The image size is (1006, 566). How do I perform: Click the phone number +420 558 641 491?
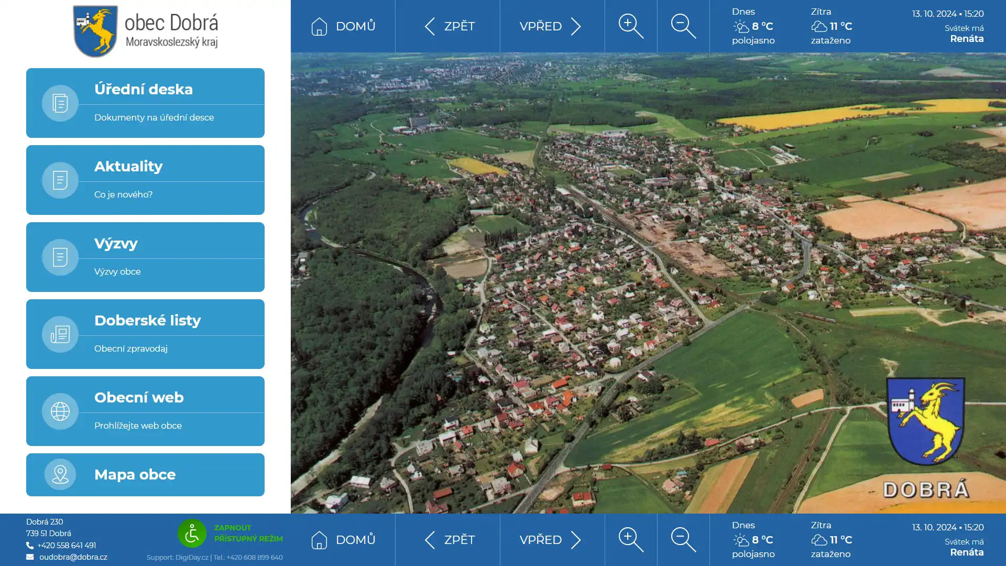click(x=67, y=546)
